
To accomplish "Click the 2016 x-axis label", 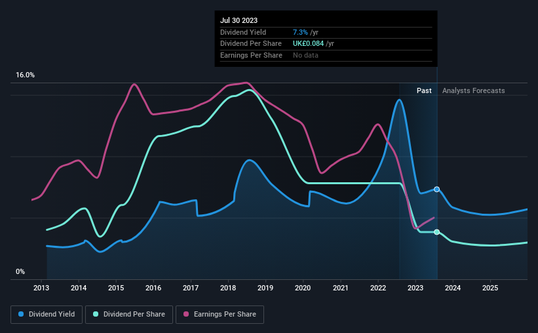I will coord(153,288).
